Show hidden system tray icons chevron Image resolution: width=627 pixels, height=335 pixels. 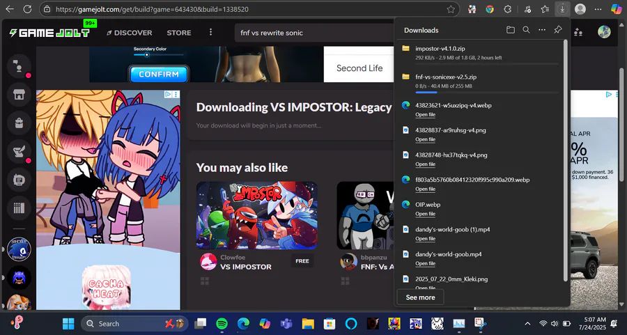[x=527, y=323]
